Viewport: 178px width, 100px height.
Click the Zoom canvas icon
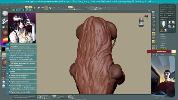pyautogui.click(x=154, y=22)
